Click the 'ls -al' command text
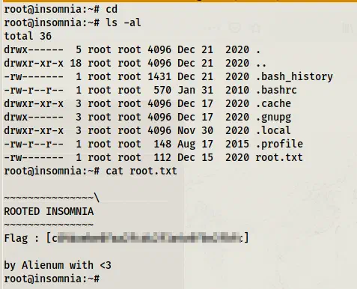 (123, 22)
